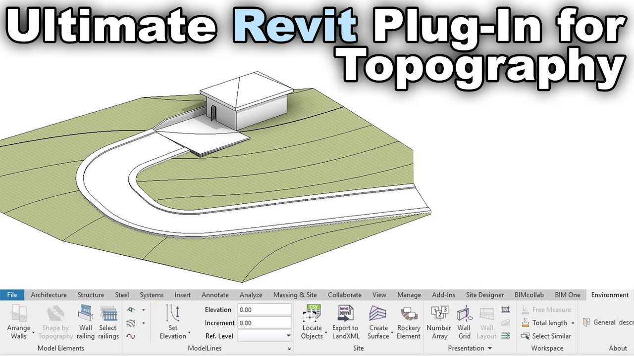The width and height of the screenshot is (634, 356).
Task: Switch to the Environment ribbon tab
Action: click(610, 295)
